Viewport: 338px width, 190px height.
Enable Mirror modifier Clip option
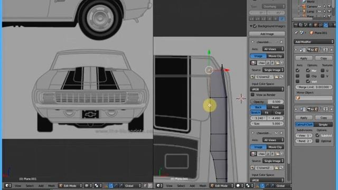pos(308,76)
